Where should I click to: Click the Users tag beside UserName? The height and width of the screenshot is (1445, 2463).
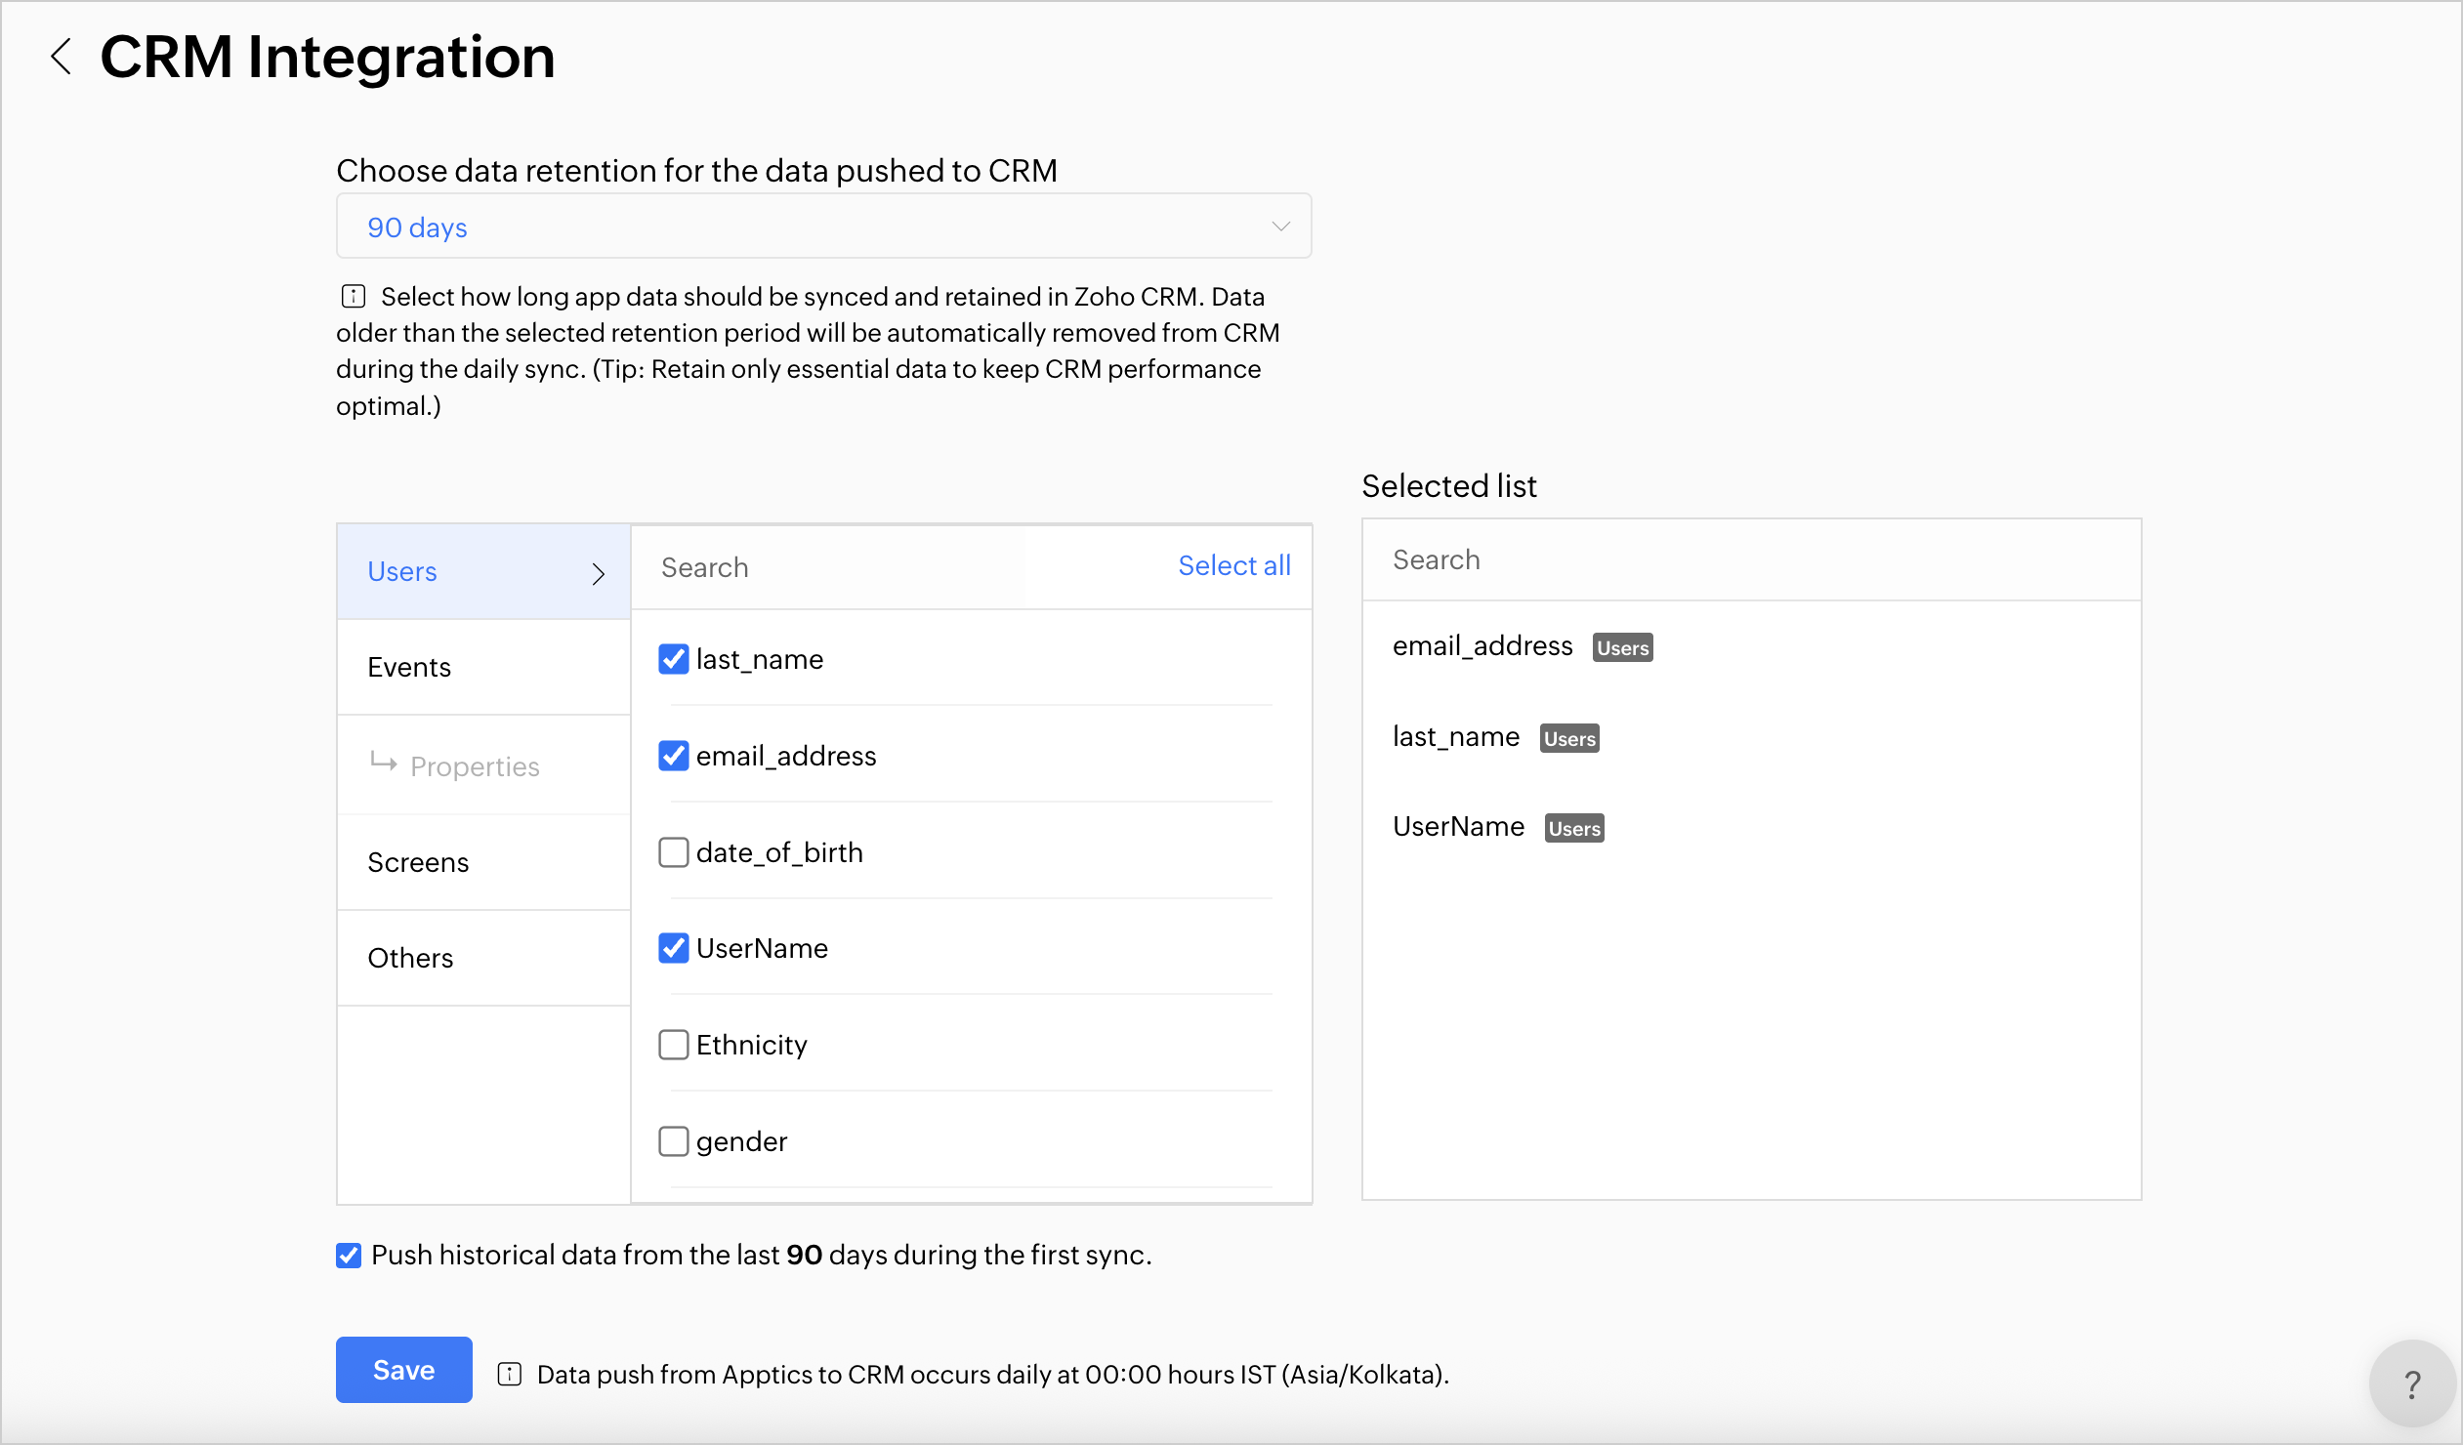(1572, 829)
